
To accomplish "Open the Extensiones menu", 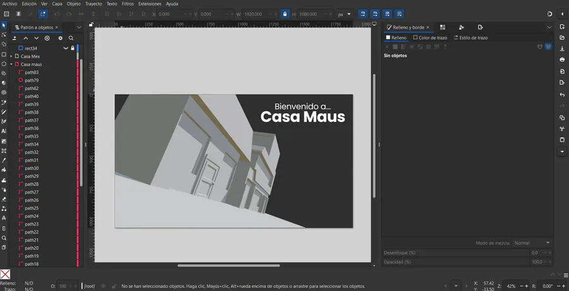I will [150, 4].
